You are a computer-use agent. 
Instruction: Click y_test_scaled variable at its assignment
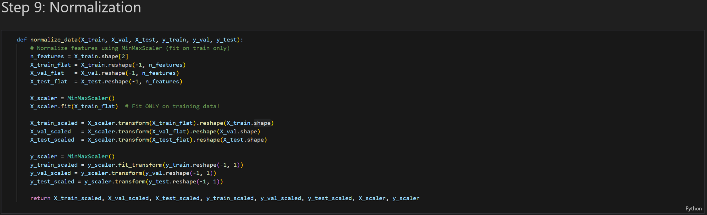coord(52,182)
